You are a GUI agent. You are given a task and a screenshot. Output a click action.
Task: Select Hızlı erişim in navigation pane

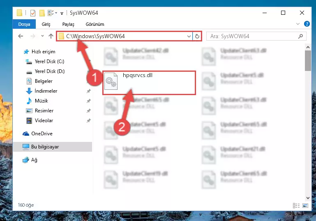coord(43,52)
